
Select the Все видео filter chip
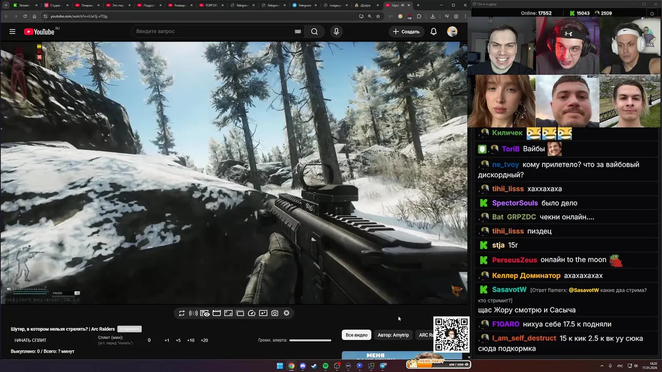356,335
